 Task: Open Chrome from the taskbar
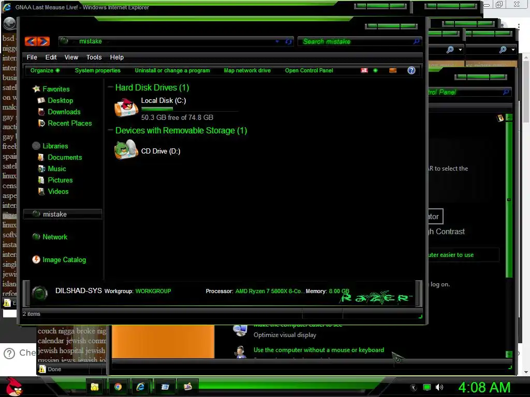118,387
